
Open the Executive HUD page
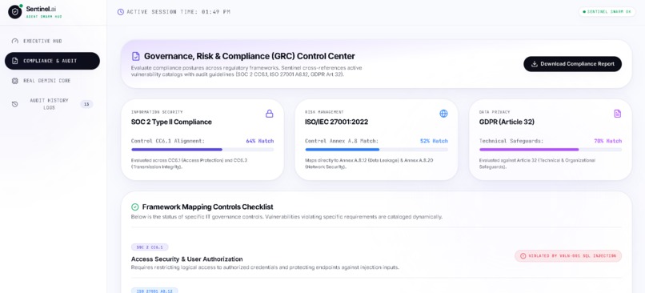click(52, 41)
